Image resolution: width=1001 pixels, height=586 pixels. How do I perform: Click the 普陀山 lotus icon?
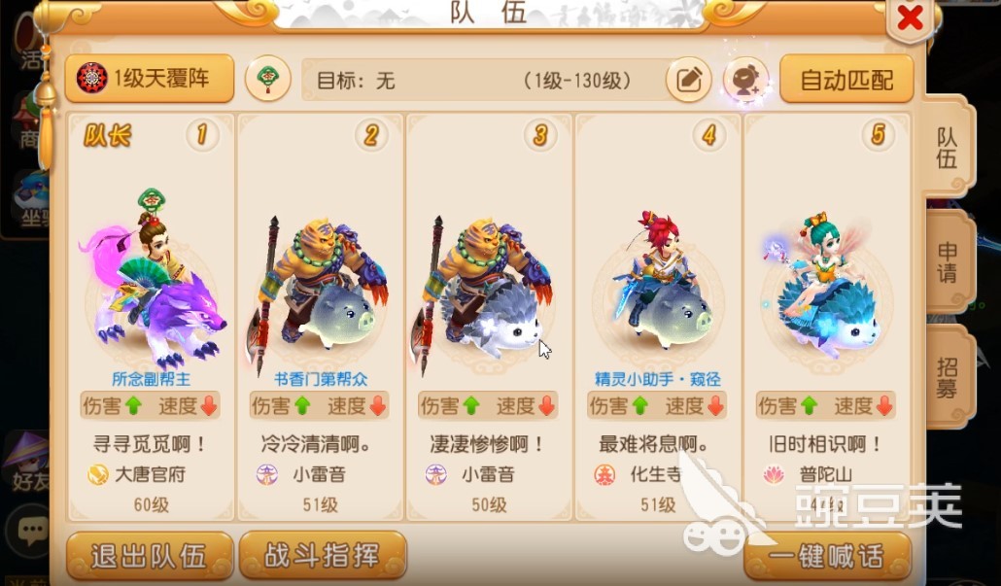point(773,474)
